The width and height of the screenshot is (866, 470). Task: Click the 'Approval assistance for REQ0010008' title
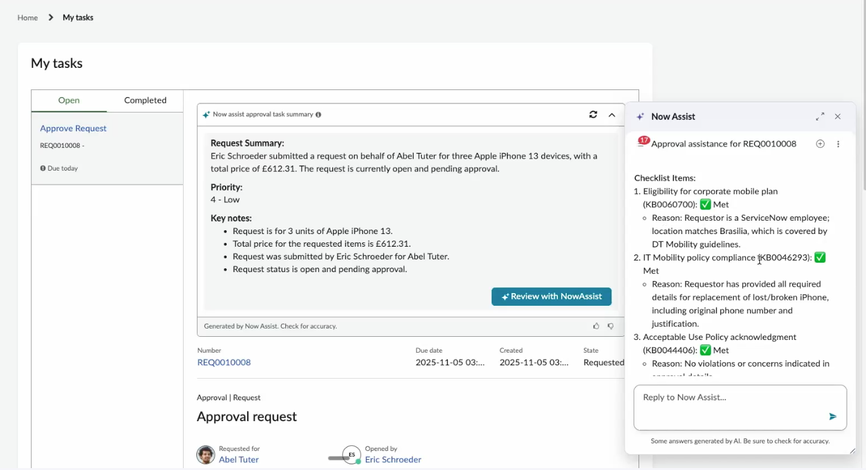(x=724, y=144)
